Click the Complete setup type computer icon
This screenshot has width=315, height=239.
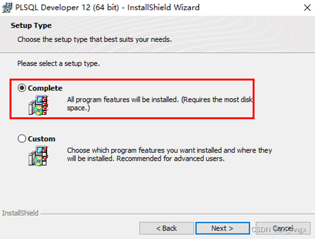pos(38,106)
